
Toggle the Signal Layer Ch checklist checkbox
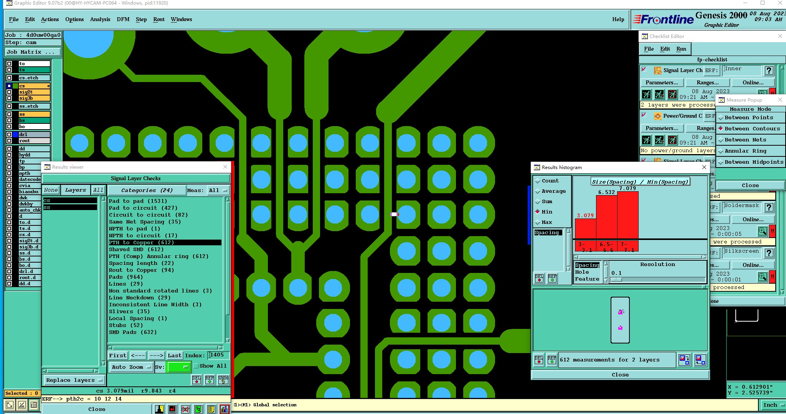coord(644,70)
